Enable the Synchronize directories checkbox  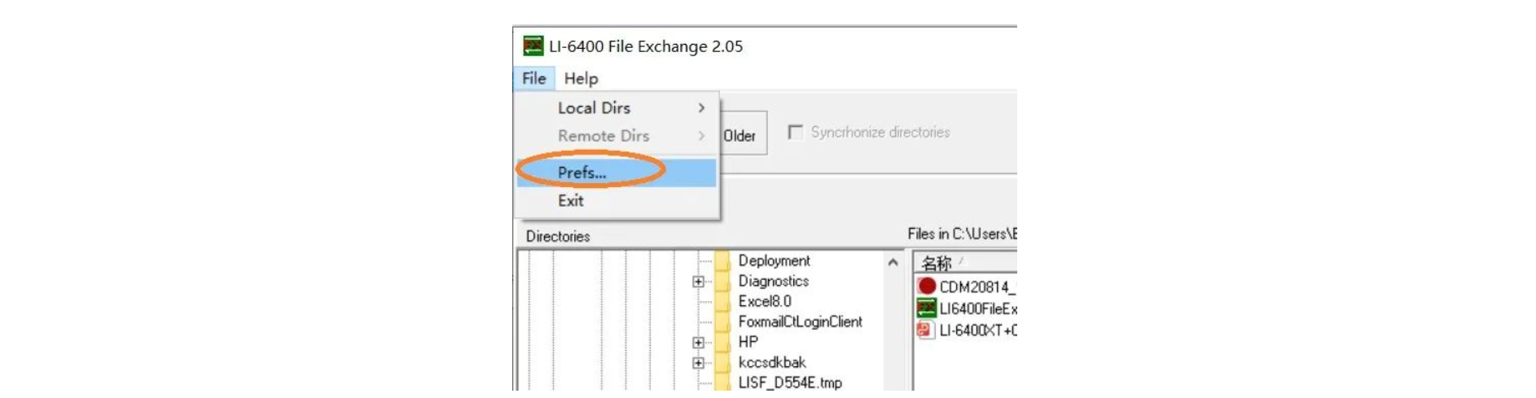[x=796, y=132]
